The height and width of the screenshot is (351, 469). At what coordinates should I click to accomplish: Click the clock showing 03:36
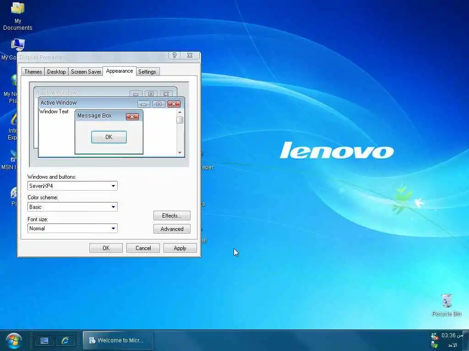pos(452,336)
